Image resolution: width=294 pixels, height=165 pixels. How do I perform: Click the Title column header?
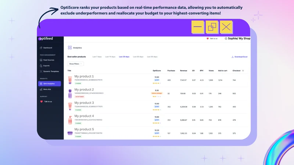tap(69, 71)
